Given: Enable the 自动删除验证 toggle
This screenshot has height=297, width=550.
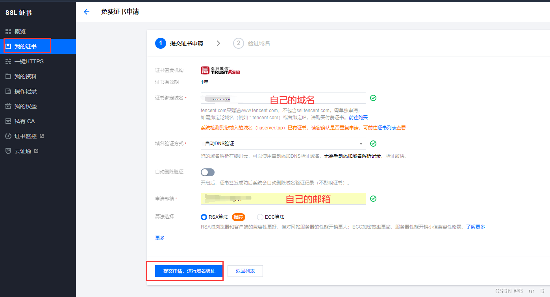Looking at the screenshot, I should click(207, 172).
